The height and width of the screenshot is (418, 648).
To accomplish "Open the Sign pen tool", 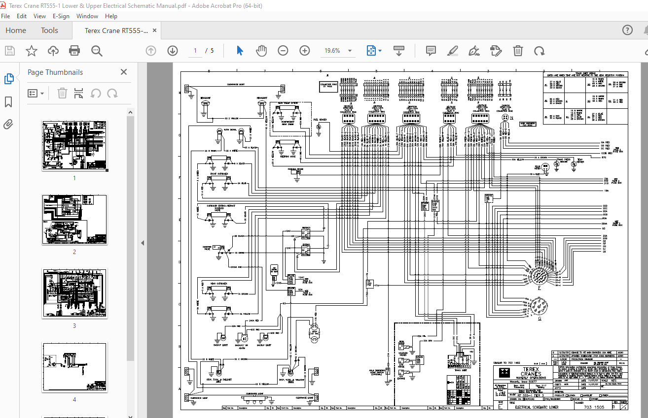I will click(x=474, y=51).
